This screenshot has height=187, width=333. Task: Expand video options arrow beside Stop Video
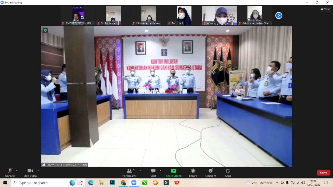[x=38, y=171]
